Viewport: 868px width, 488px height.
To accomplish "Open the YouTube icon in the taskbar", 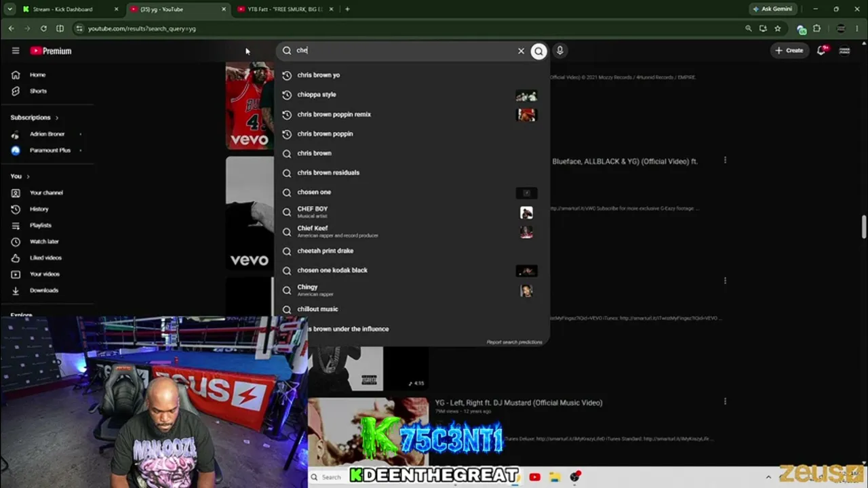I will tap(535, 477).
